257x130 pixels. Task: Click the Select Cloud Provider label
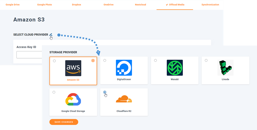(31, 35)
